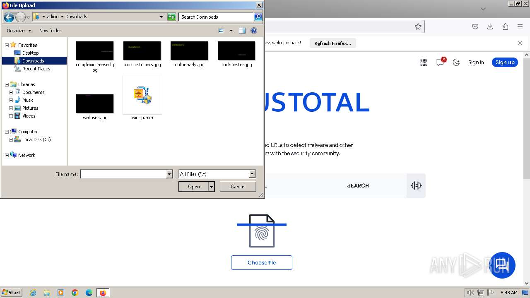Expand the Videos library node
Screen dimensions: 530x298
tap(11, 116)
